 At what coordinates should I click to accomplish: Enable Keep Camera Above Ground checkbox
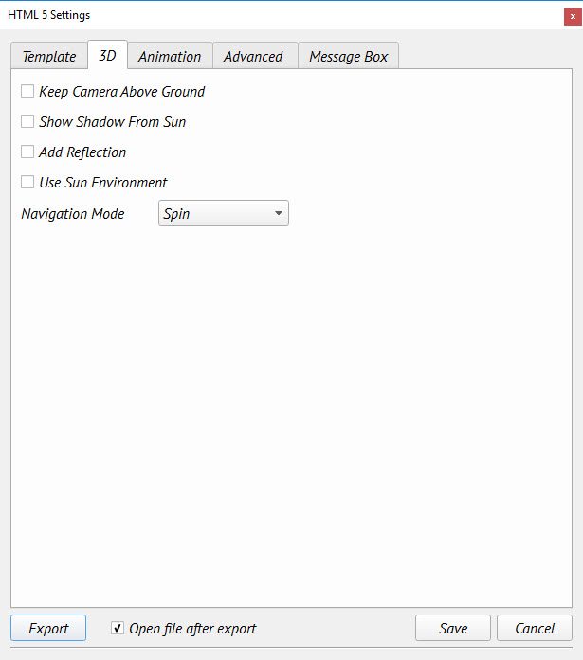[x=27, y=92]
